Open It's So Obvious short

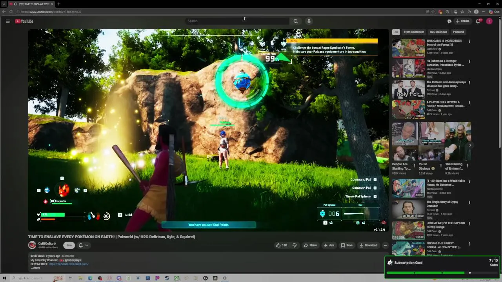coord(431,141)
